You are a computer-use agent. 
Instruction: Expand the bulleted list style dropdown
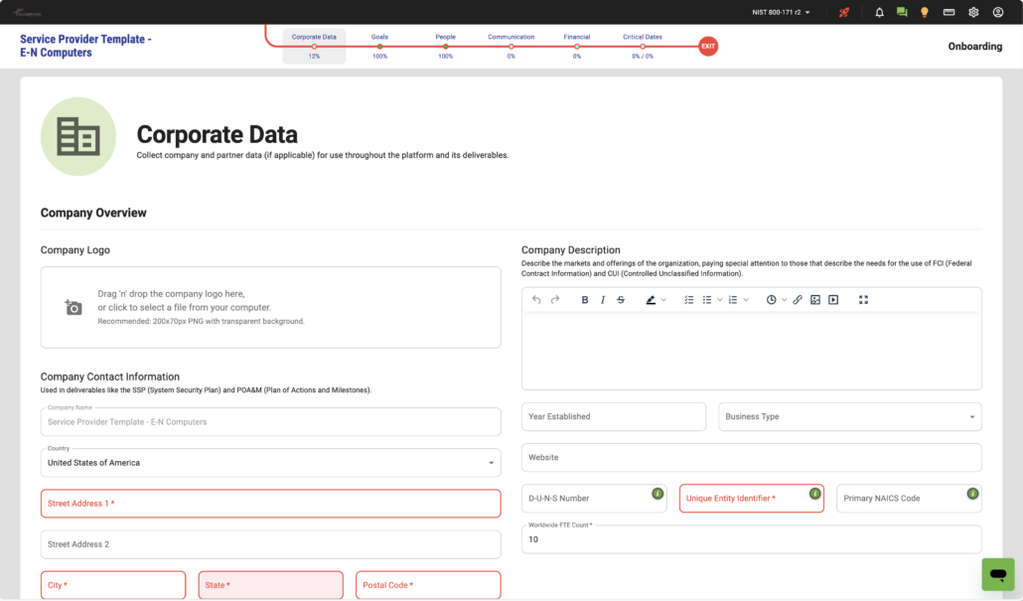[x=720, y=300]
